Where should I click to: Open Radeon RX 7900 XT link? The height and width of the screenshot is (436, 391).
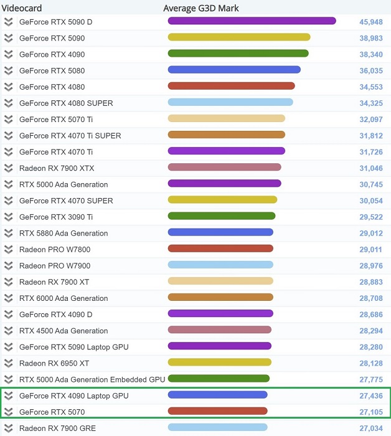[x=54, y=282]
